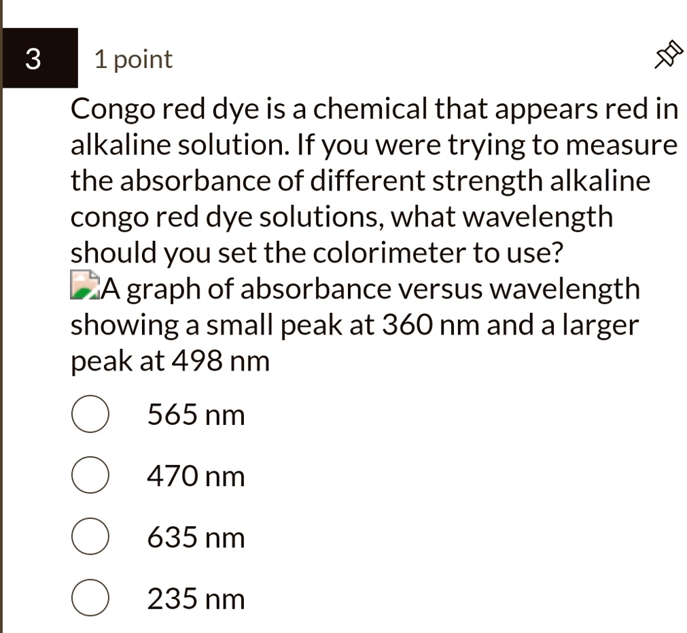Pick the 235 nm answer choice
Viewport: 687px width, 633px height.
(90, 598)
